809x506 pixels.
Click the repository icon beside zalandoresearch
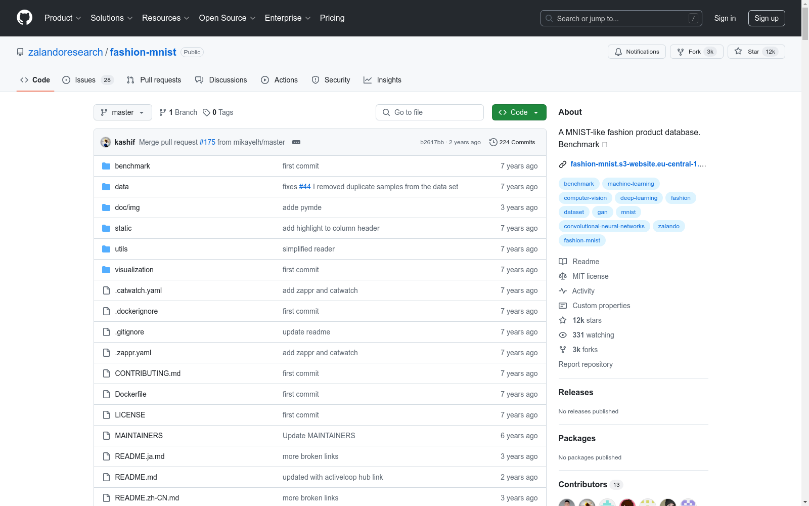pos(20,52)
